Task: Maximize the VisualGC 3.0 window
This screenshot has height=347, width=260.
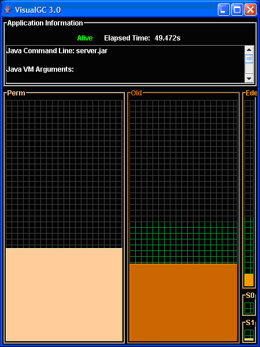Action: tap(237, 10)
